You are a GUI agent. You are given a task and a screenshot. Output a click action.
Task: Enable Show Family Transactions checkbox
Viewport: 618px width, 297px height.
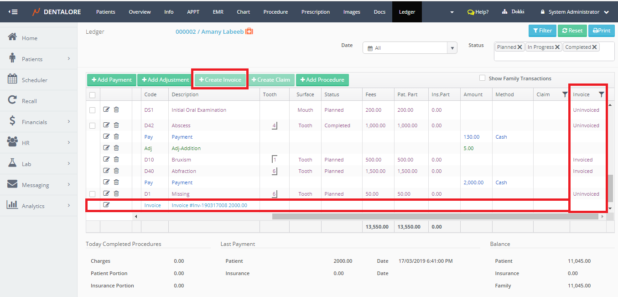482,78
